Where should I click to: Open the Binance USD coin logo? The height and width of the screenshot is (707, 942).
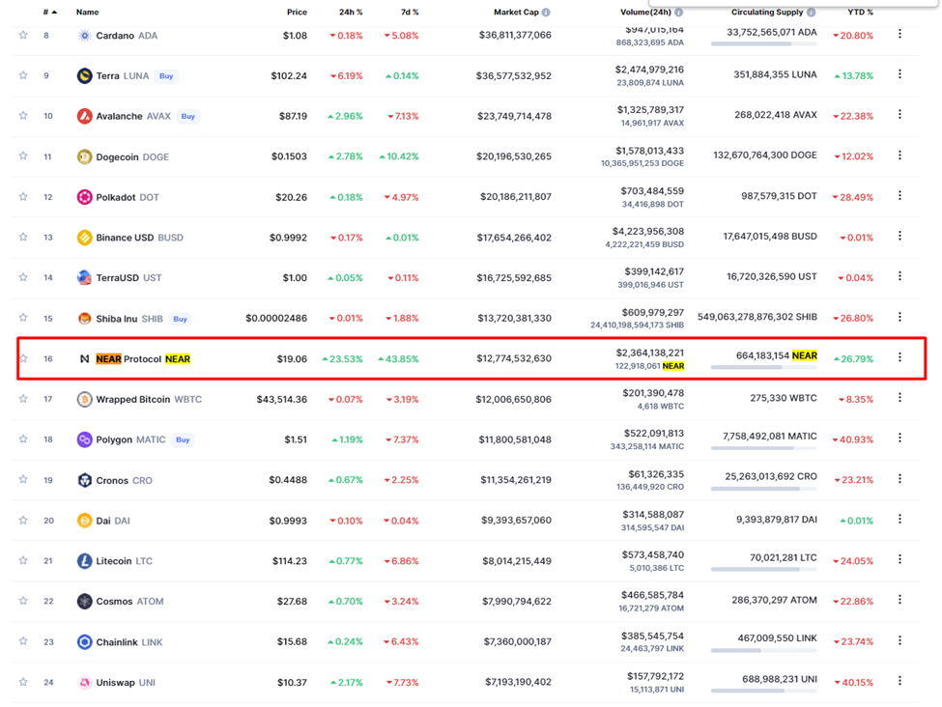85,238
